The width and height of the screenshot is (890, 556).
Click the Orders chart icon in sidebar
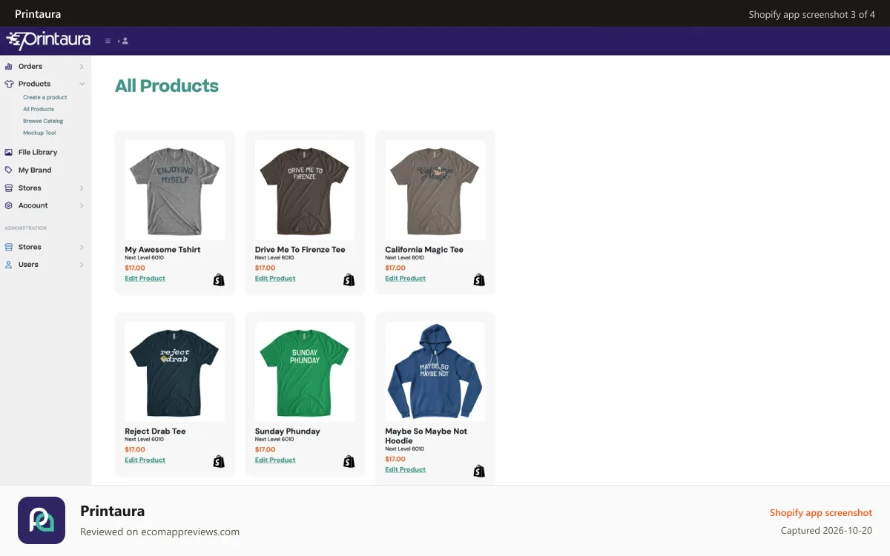[x=9, y=66]
